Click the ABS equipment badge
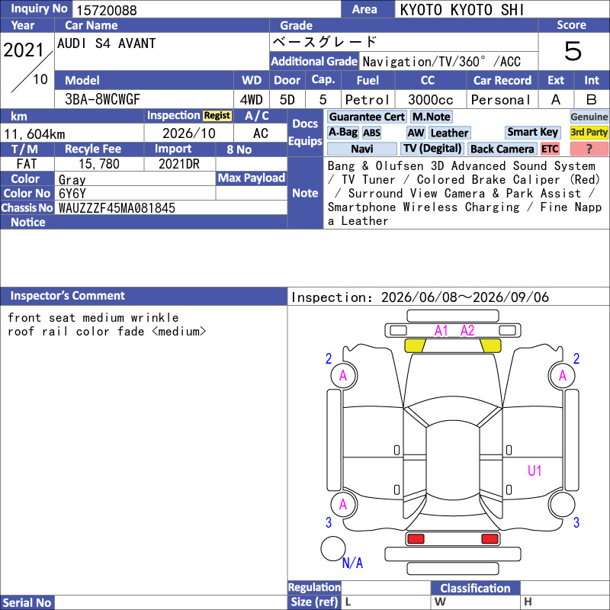Image resolution: width=610 pixels, height=610 pixels. [371, 133]
